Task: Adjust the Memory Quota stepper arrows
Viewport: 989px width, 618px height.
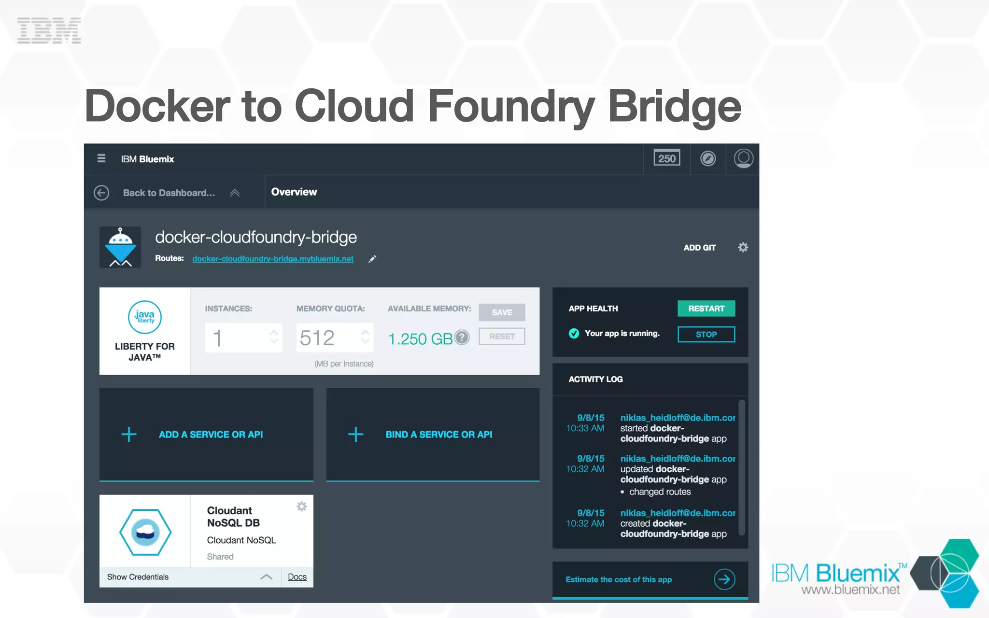Action: (365, 337)
